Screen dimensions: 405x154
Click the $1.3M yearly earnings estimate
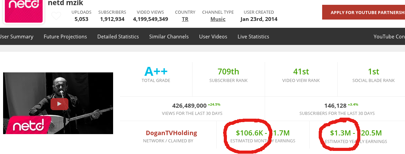(340, 133)
